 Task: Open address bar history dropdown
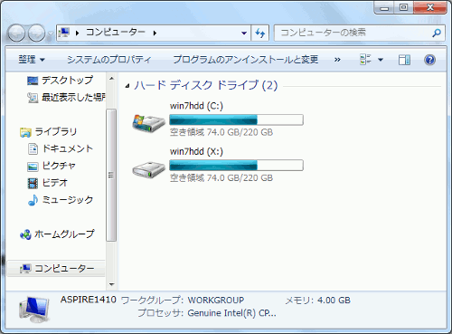click(244, 33)
